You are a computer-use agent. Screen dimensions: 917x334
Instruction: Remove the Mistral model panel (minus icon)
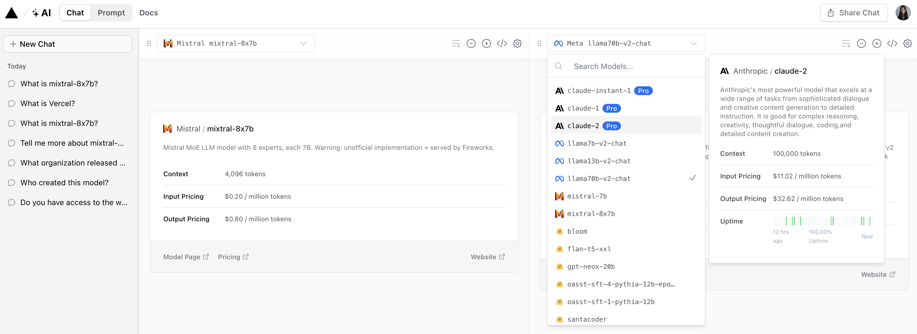[471, 43]
